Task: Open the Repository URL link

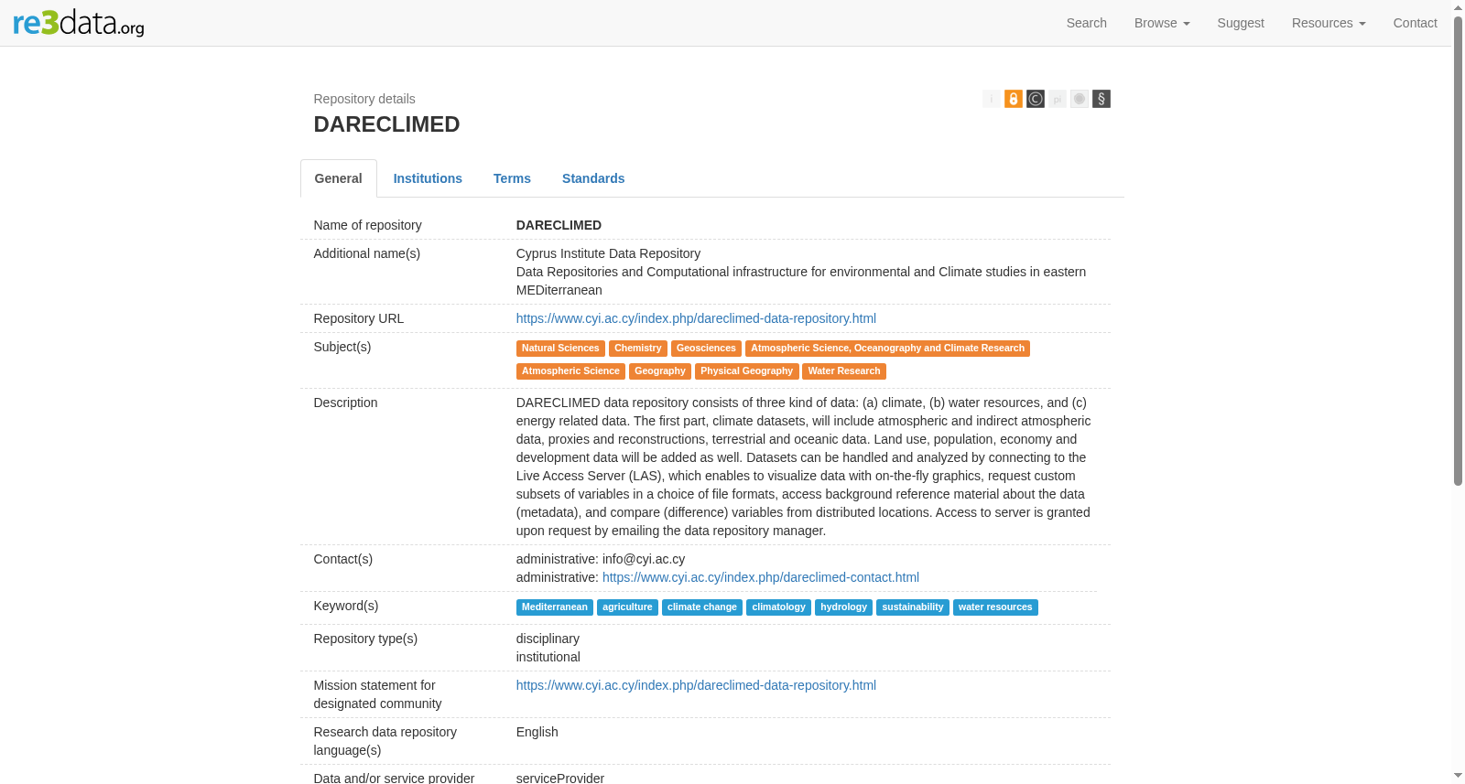Action: click(696, 318)
